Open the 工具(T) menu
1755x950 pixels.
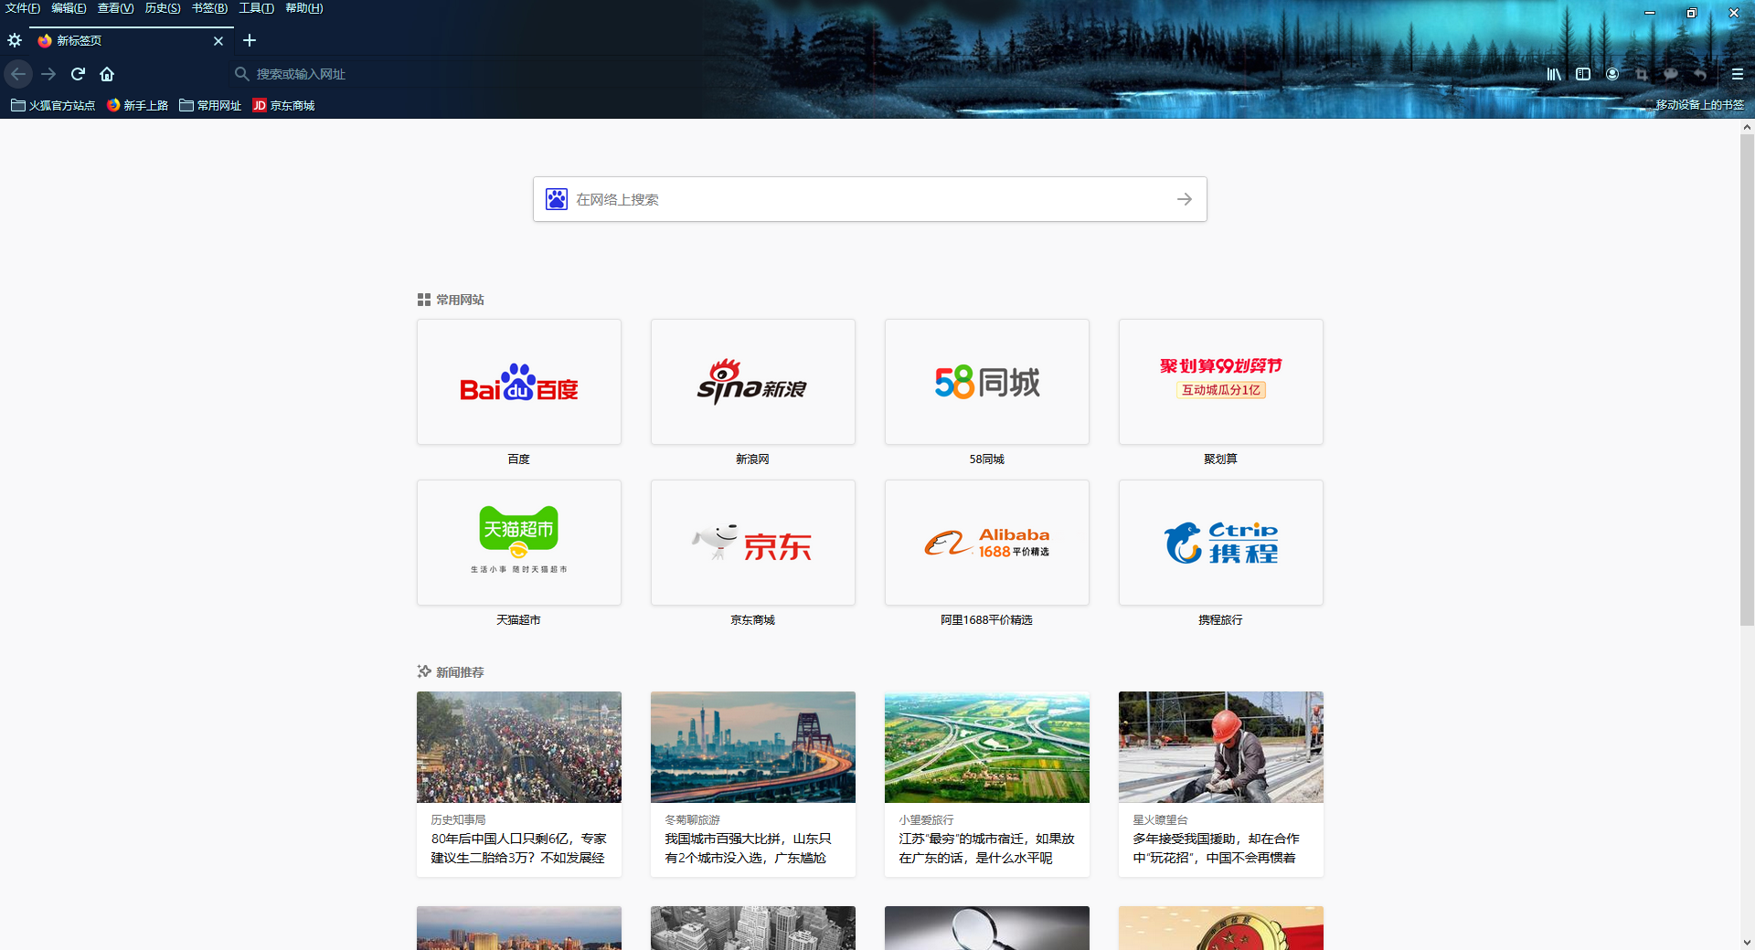pyautogui.click(x=256, y=8)
